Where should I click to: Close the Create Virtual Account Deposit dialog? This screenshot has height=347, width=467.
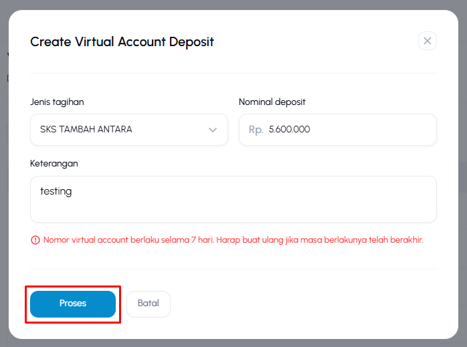tap(427, 41)
